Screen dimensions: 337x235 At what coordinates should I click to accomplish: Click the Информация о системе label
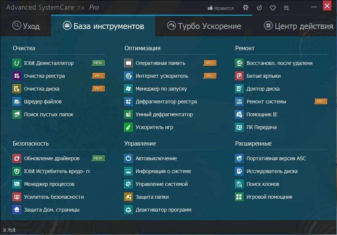[163, 171]
